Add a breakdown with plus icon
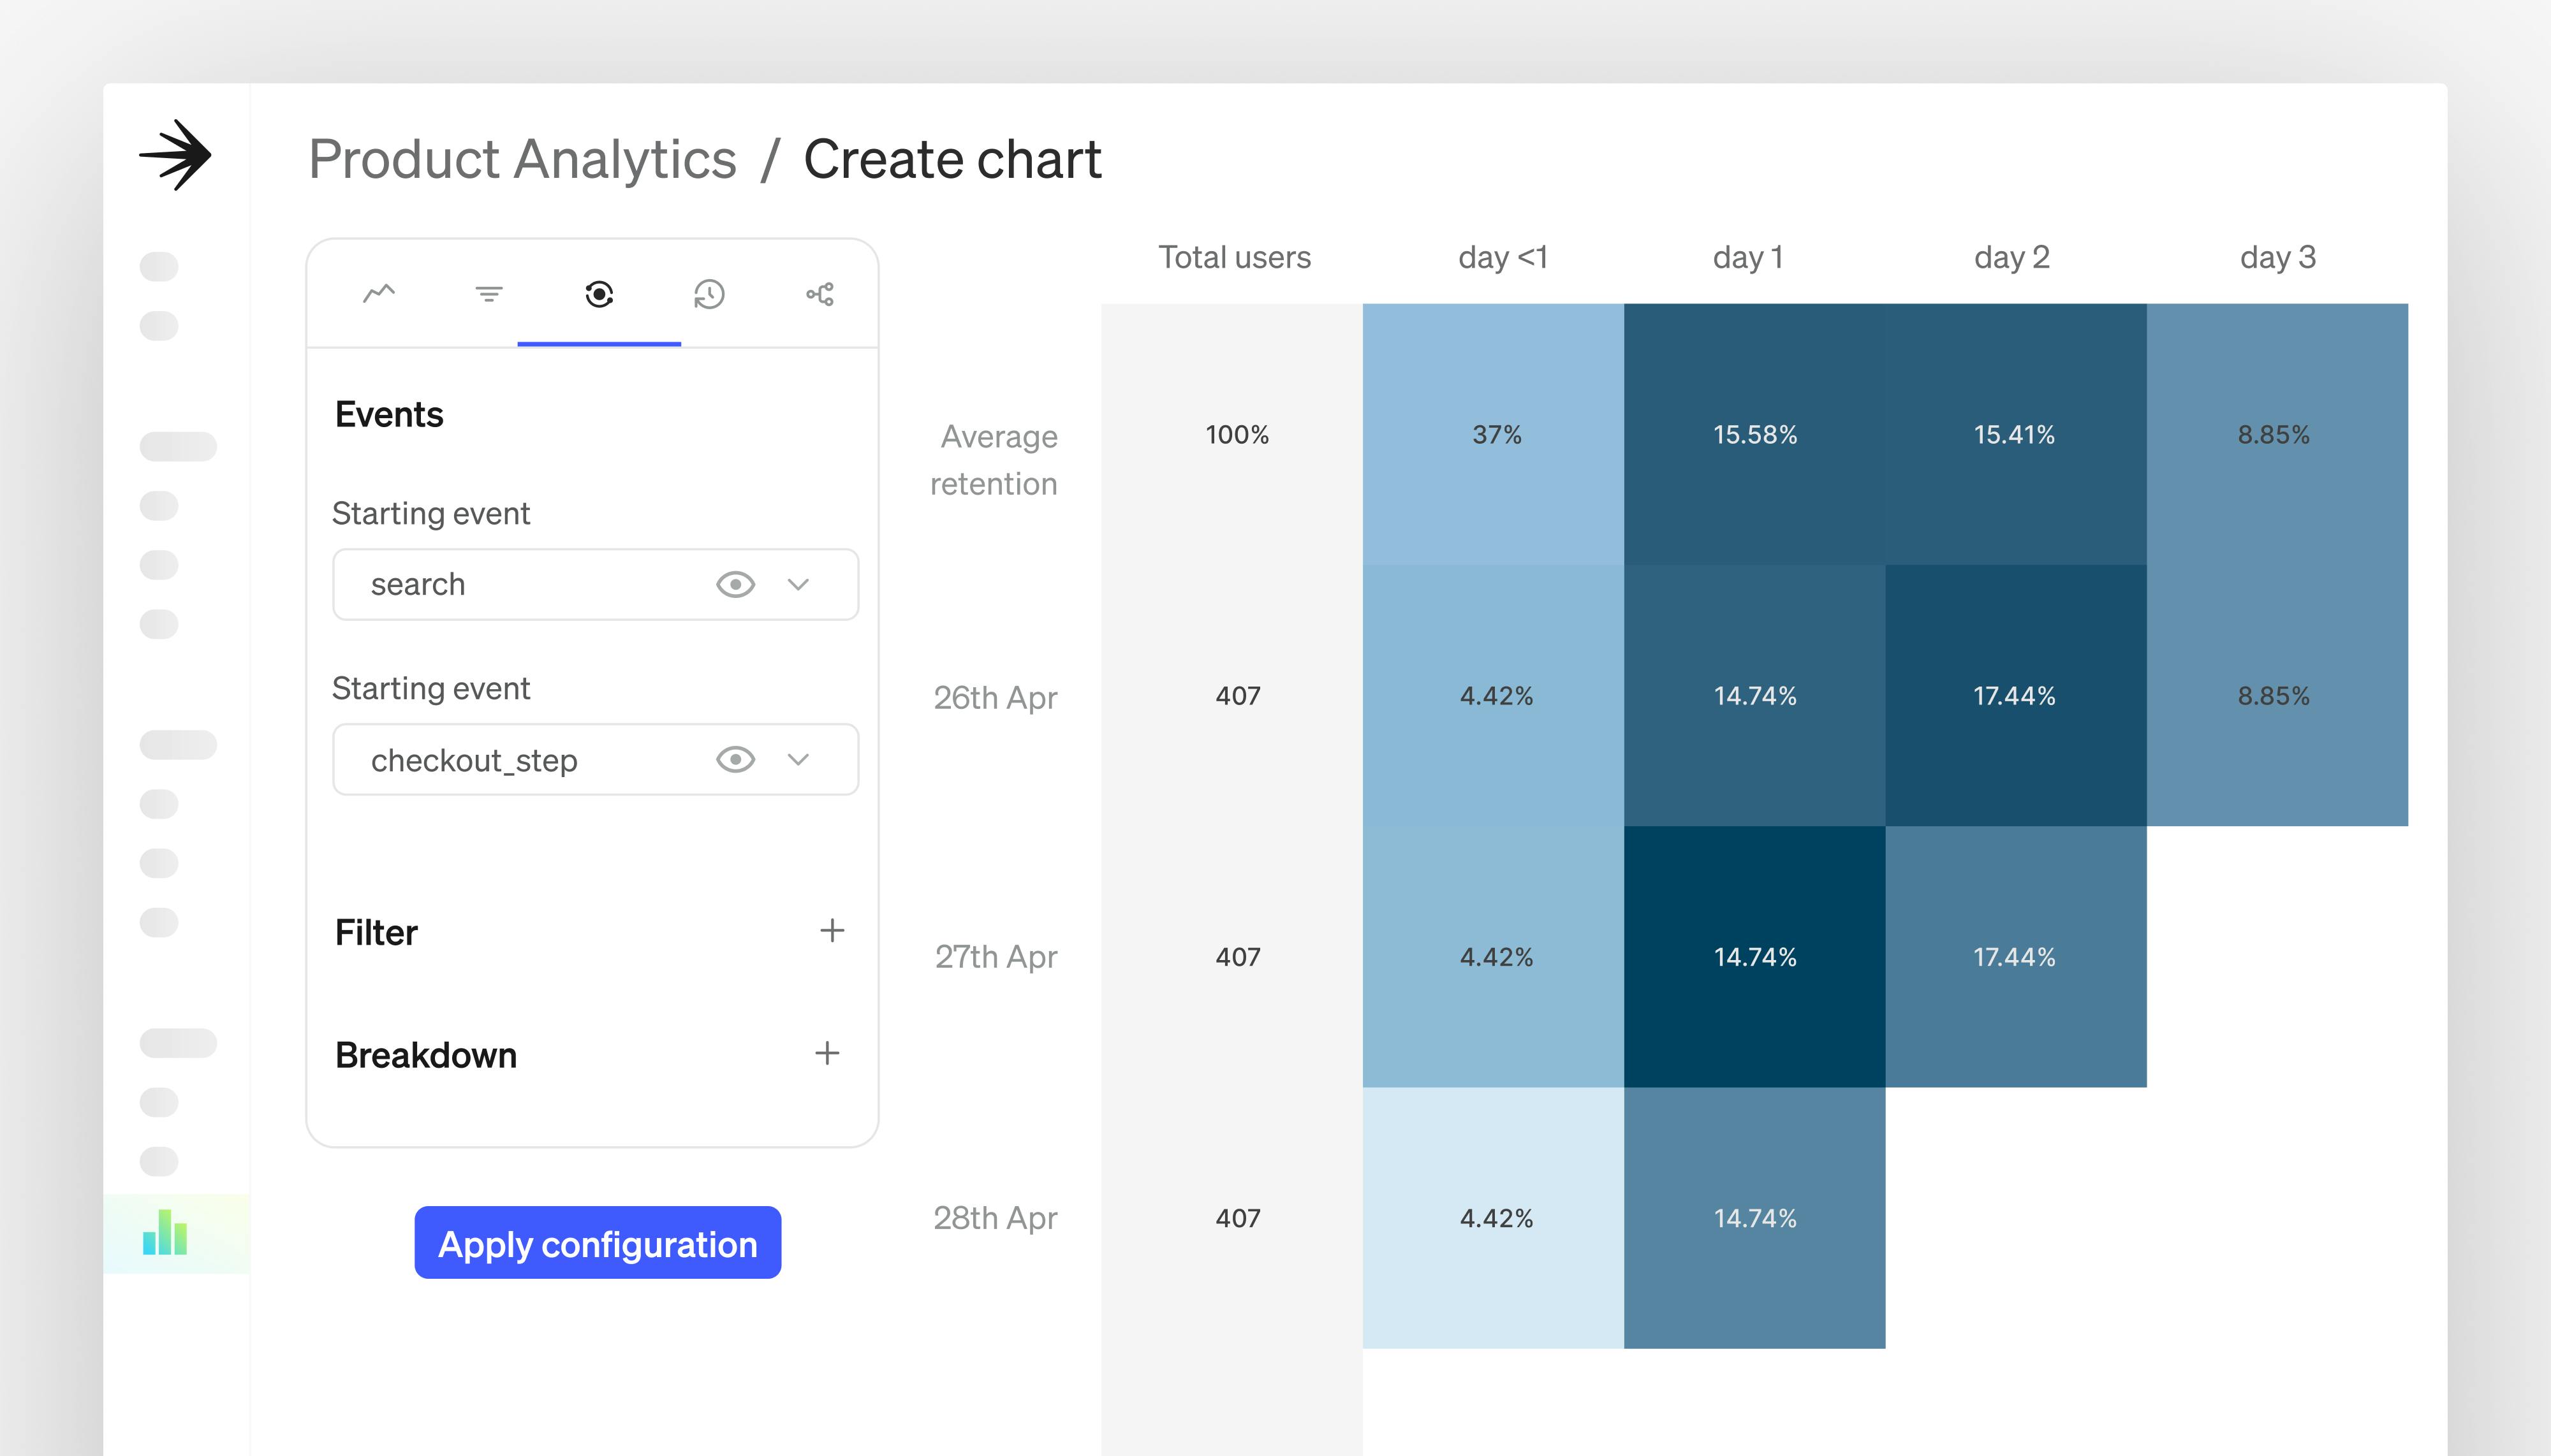The height and width of the screenshot is (1456, 2551). pos(827,1053)
